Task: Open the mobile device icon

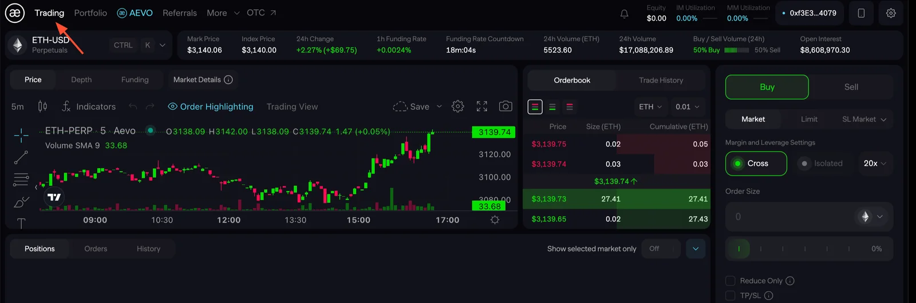Action: [861, 13]
